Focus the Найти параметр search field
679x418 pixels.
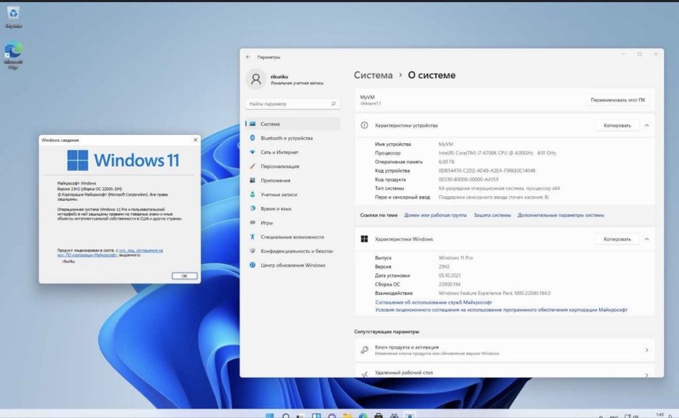pyautogui.click(x=293, y=104)
